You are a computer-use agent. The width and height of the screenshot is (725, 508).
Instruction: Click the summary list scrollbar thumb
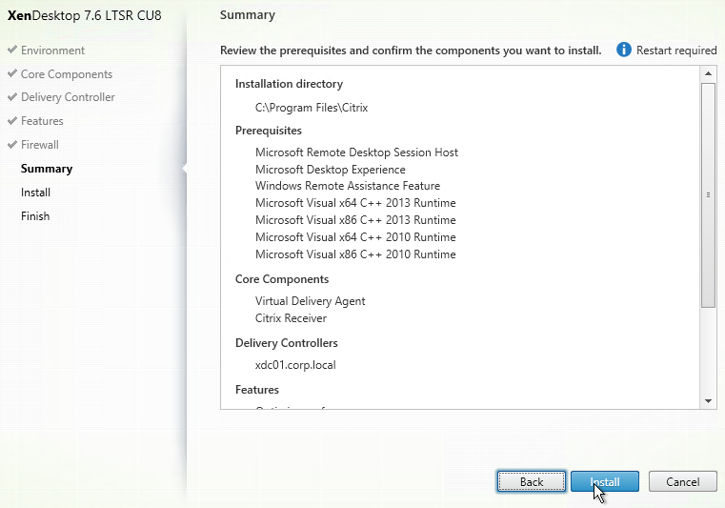pyautogui.click(x=708, y=194)
